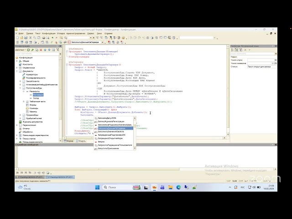Click the blue move-down arrow in the Configuration panel
This screenshot has height=219, width=292.
49,50
